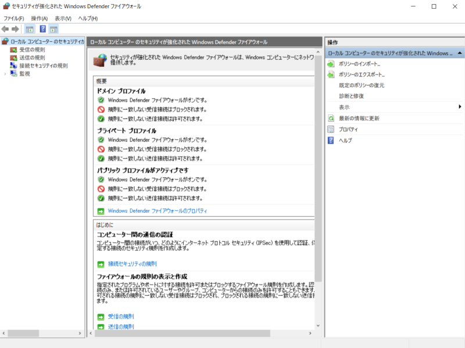Select 送信の規則 in the left tree
The height and width of the screenshot is (348, 465).
click(x=32, y=58)
